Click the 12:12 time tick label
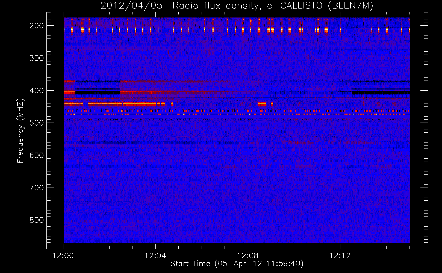442x273 pixels. click(340, 256)
